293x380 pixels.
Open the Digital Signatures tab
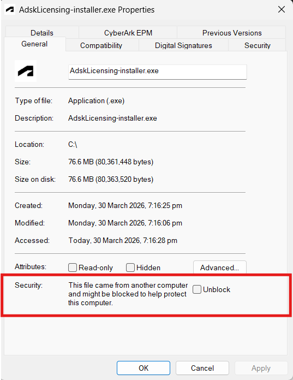click(183, 45)
